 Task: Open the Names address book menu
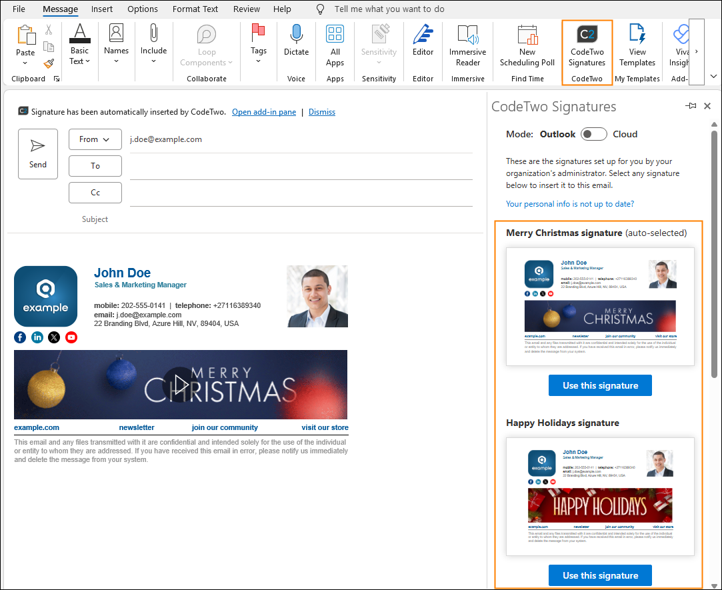click(116, 45)
